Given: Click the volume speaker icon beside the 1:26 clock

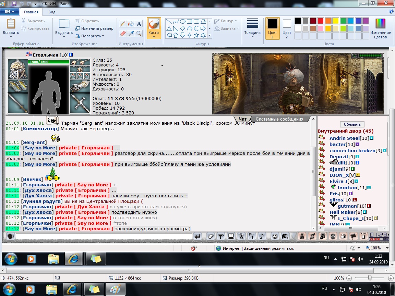Looking at the screenshot, I should [x=358, y=289].
